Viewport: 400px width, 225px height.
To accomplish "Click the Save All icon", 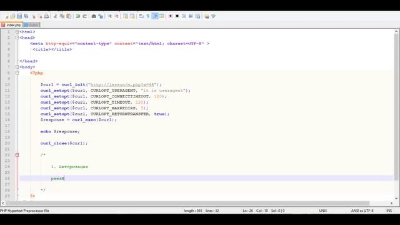I will 26,16.
